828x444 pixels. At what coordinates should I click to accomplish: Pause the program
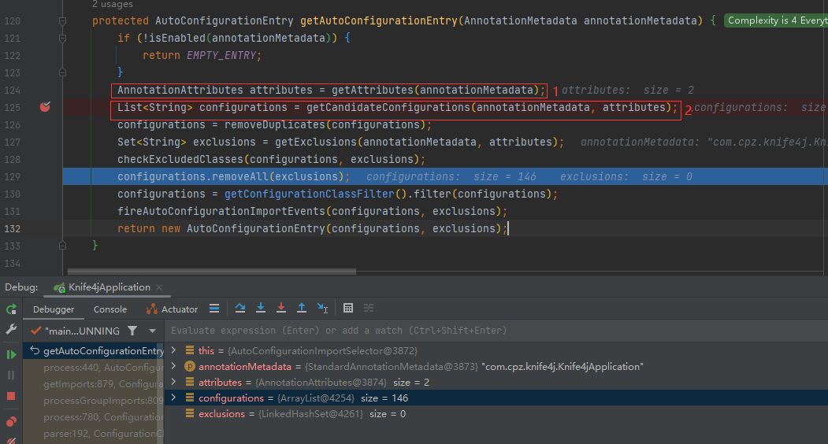[11, 376]
